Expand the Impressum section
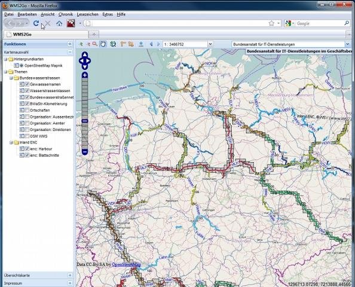The width and height of the screenshot is (355, 287). click(70, 283)
